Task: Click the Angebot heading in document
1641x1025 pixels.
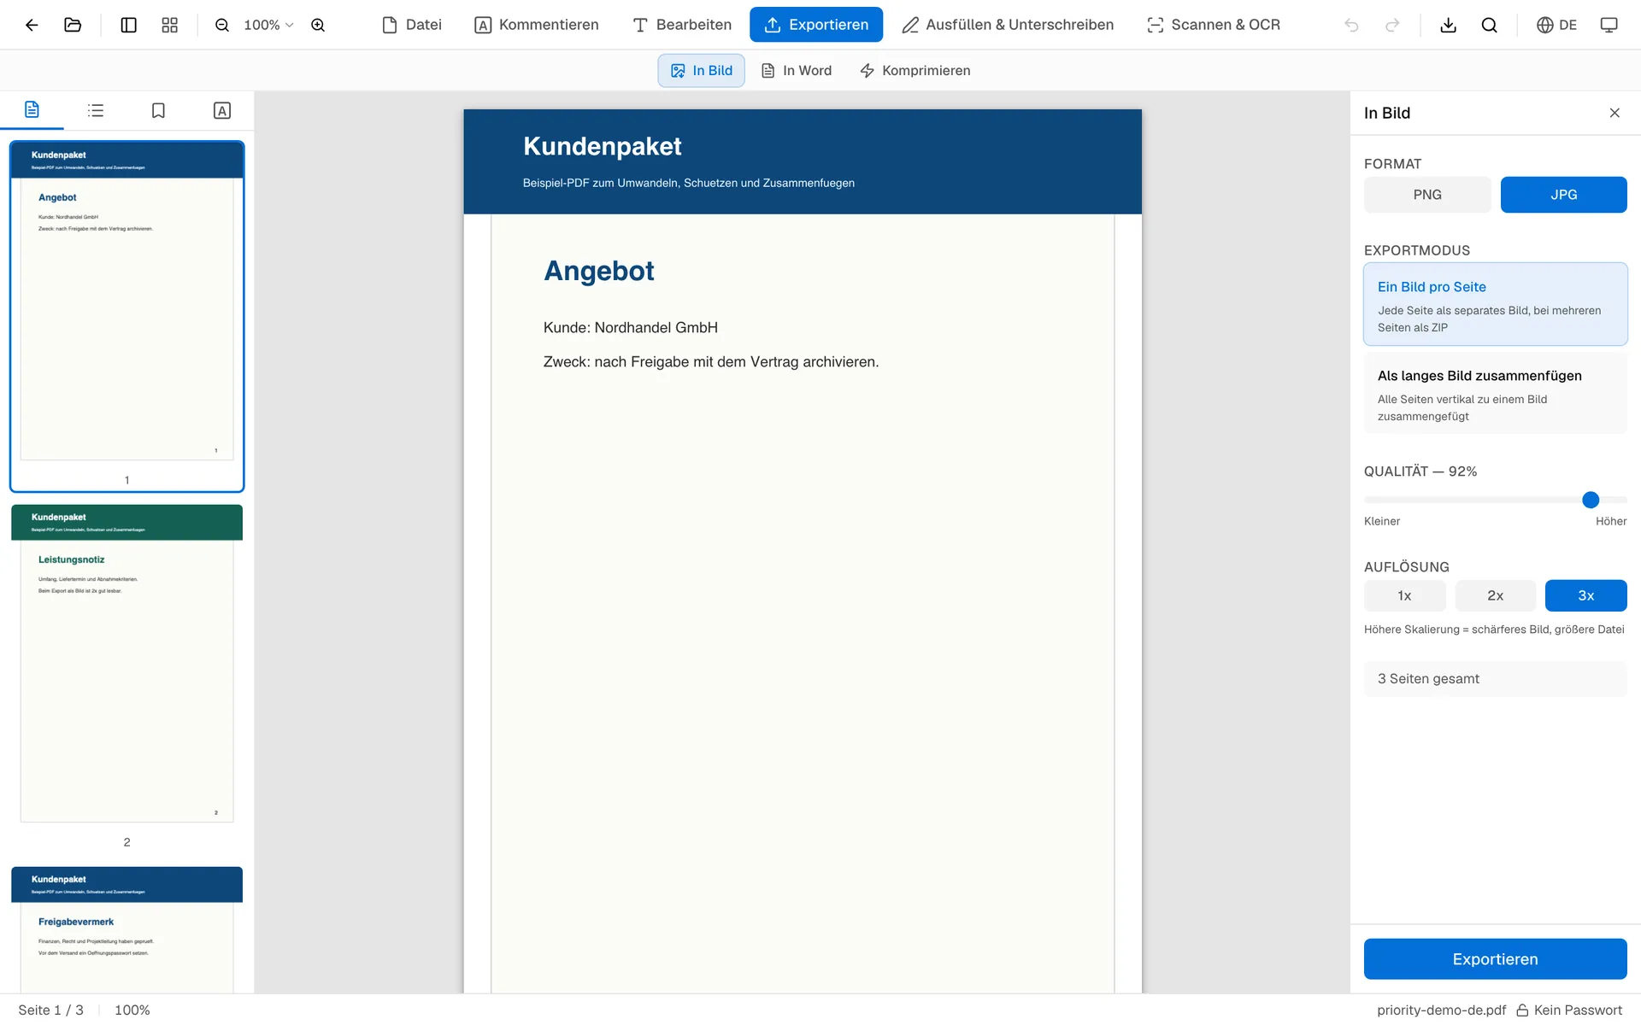Action: click(599, 271)
